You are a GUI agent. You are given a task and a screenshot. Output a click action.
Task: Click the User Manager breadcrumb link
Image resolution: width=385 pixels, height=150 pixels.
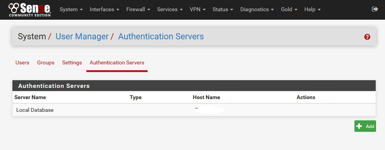82,36
